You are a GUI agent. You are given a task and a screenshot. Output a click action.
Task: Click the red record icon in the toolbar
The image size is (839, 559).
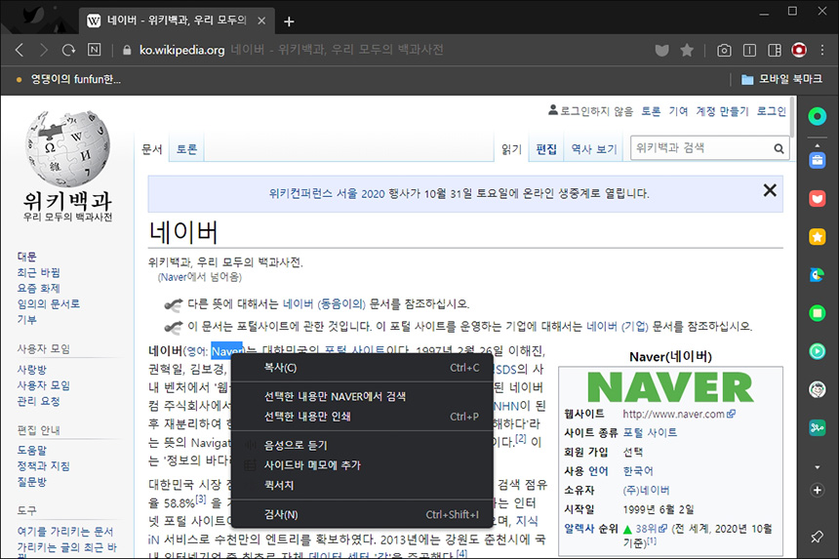(799, 51)
